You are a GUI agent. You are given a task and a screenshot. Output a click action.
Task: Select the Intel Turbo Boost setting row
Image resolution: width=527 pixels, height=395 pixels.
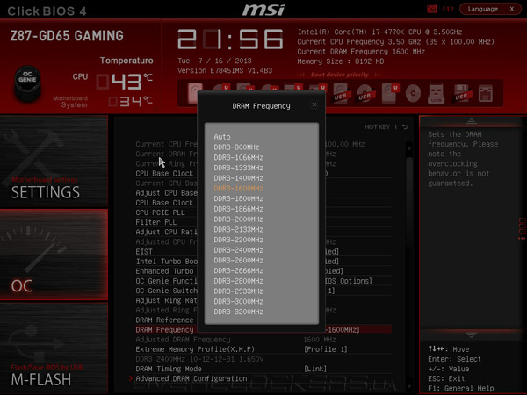point(263,262)
